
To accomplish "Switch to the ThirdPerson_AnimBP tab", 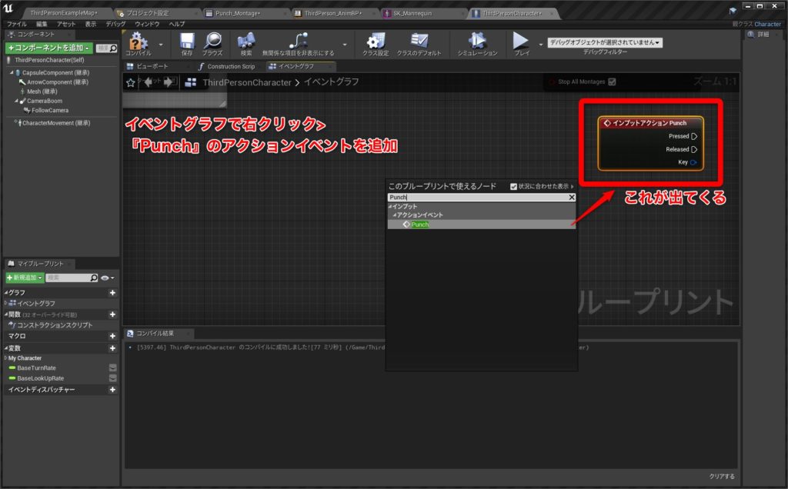I will (332, 13).
